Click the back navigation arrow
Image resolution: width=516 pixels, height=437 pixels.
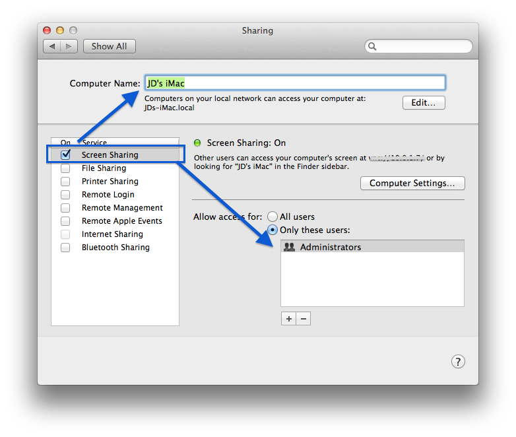coord(52,46)
